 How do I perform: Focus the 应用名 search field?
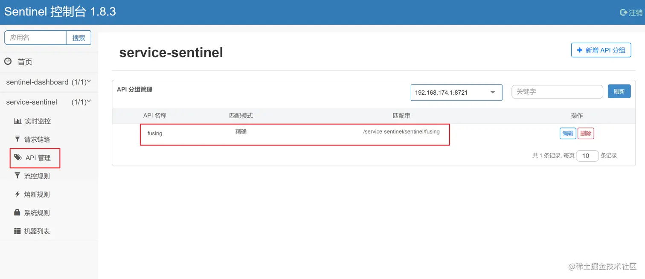coord(36,38)
